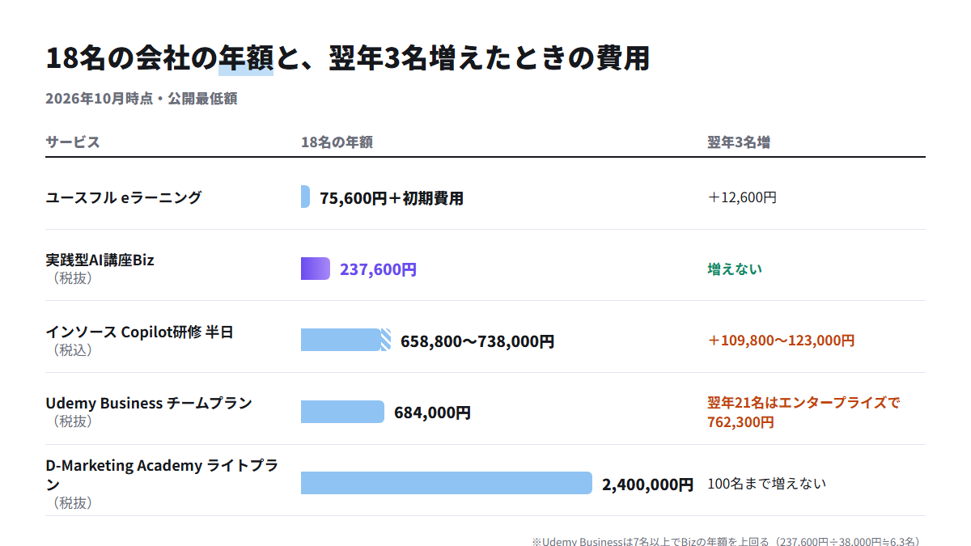
Task: Click the value 75,600円＋初期費用
Action: pyautogui.click(x=392, y=198)
